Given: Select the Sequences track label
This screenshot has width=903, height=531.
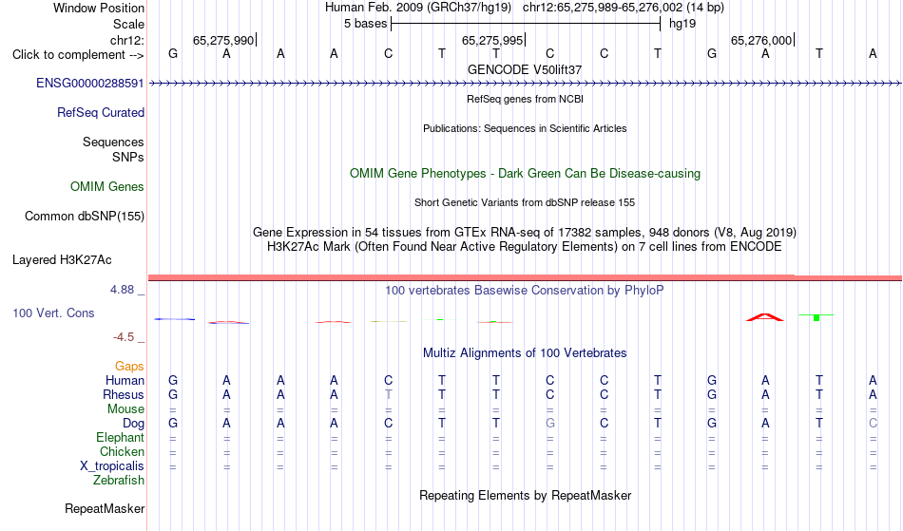Looking at the screenshot, I should [113, 142].
